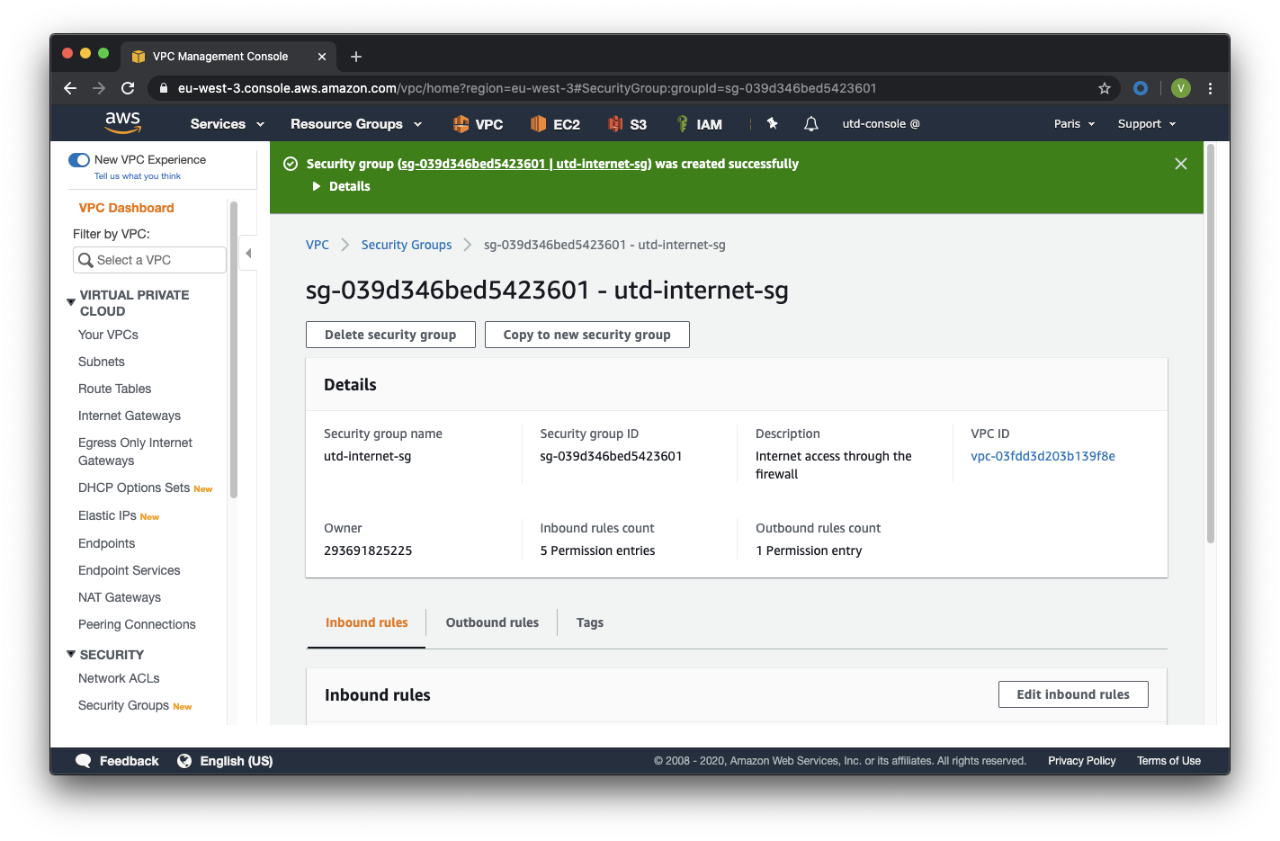Open Elastic IPs in the sidebar

click(107, 515)
